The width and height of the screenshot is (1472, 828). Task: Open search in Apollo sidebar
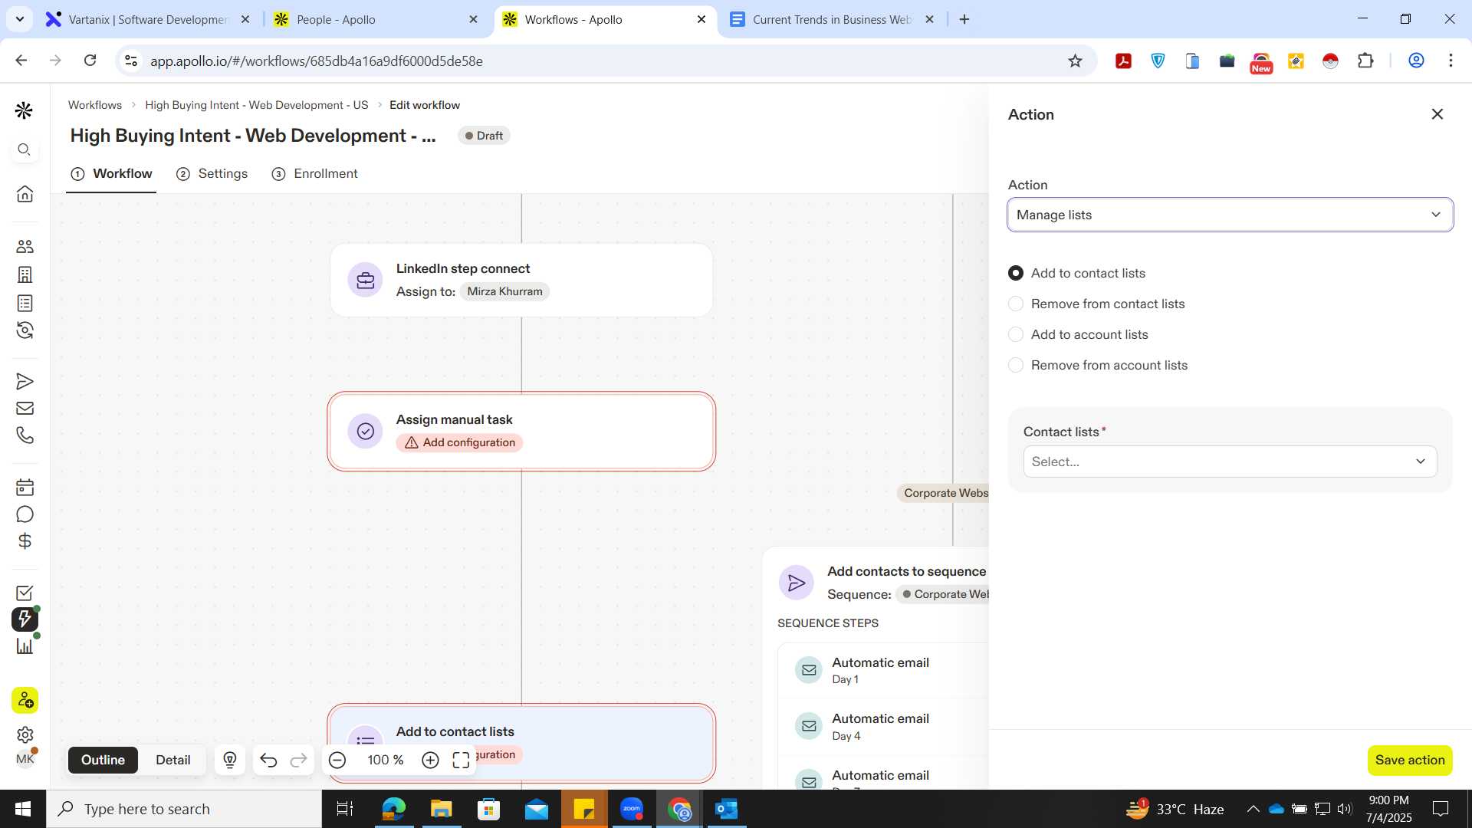[x=25, y=149]
